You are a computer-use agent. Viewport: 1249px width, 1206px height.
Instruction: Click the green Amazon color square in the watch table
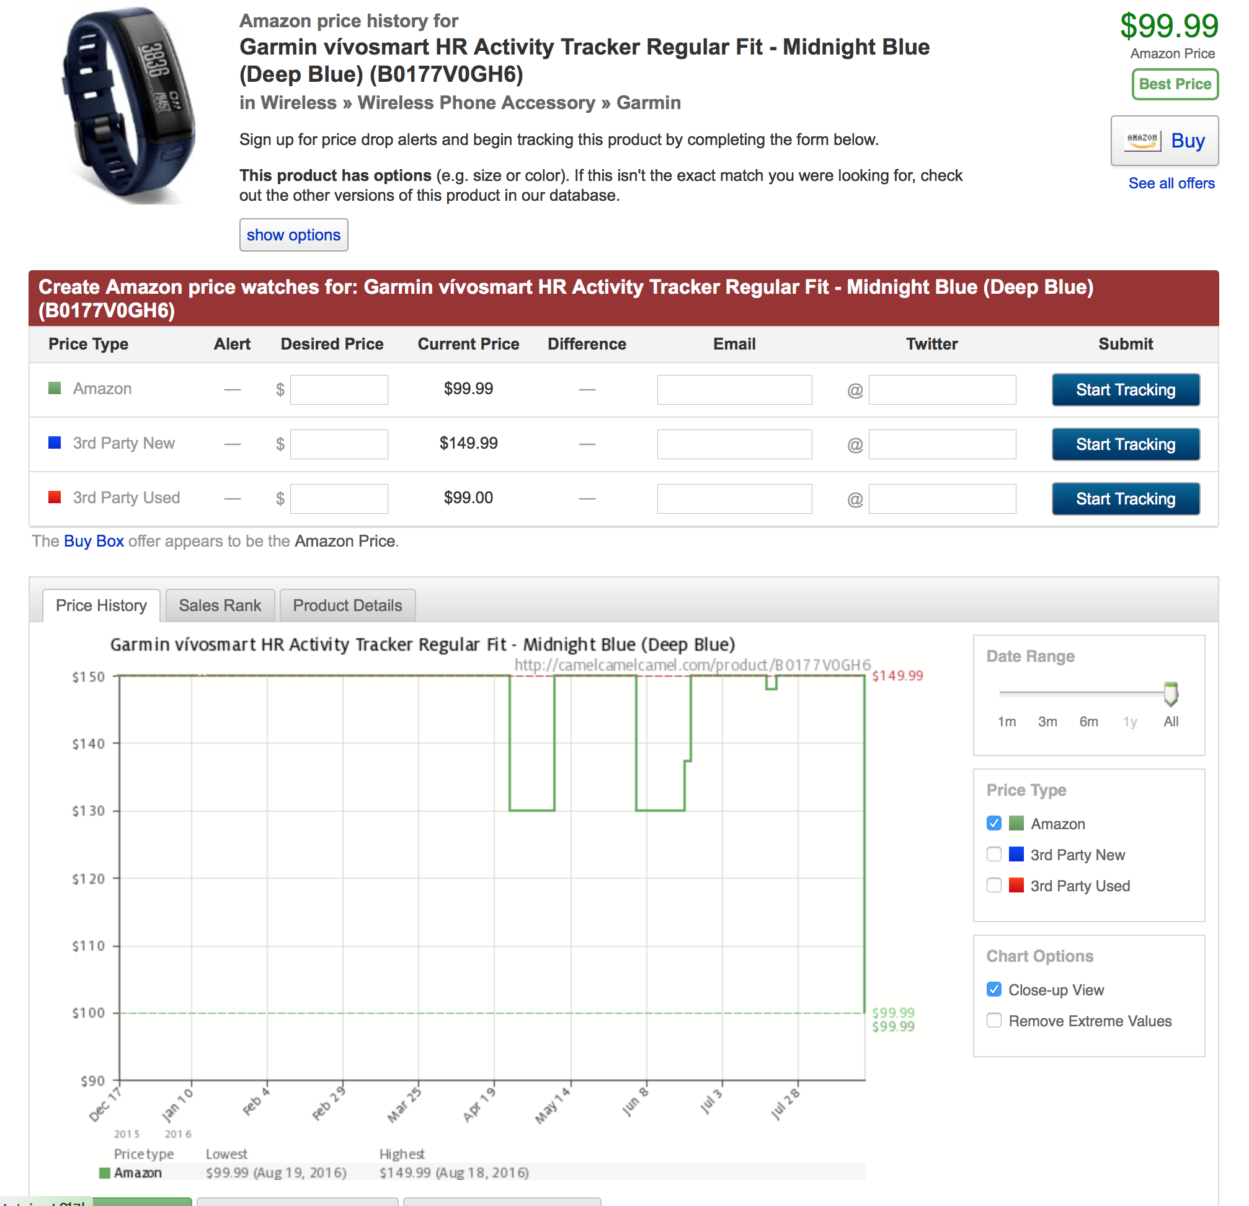pyautogui.click(x=55, y=389)
